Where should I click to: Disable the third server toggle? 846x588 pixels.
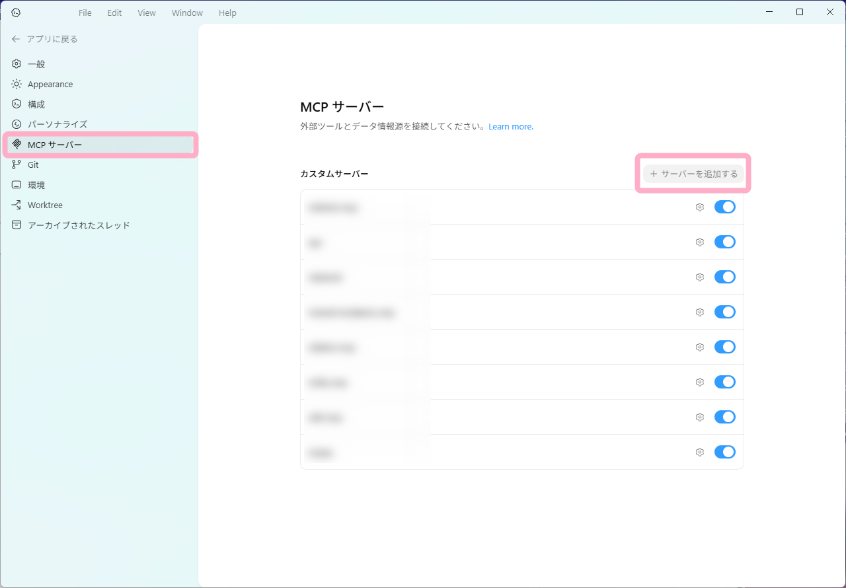point(724,277)
